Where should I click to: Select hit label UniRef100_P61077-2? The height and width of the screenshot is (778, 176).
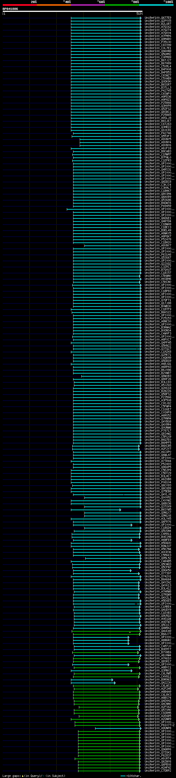[x=159, y=725]
